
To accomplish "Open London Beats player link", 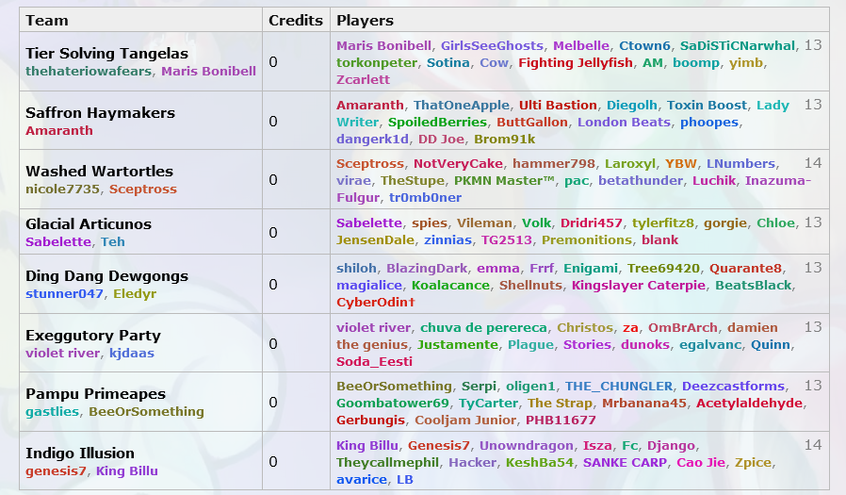I will point(625,122).
